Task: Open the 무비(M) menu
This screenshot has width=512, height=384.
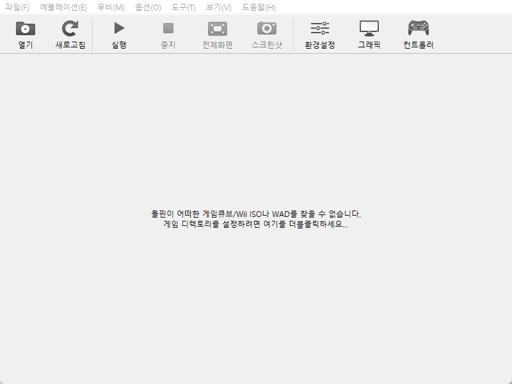Action: (111, 7)
